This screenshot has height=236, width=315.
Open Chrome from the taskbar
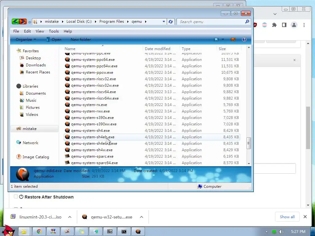point(39,232)
